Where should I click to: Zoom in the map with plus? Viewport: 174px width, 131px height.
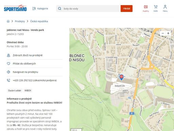point(168,33)
